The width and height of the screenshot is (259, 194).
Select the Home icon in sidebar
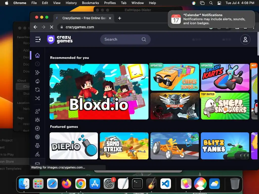coord(37,55)
